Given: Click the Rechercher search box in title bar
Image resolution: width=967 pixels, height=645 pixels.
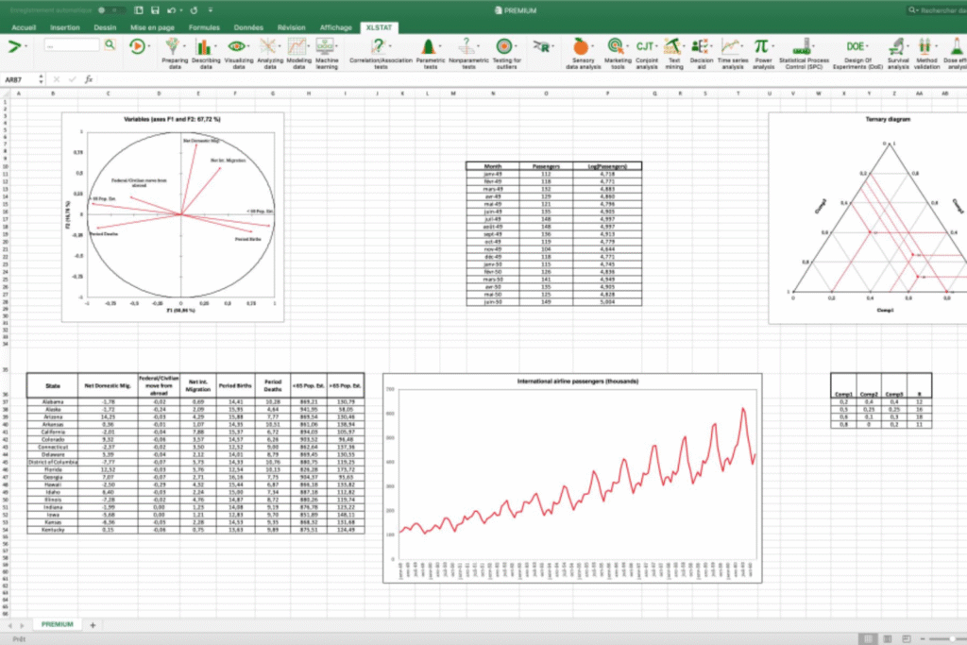Looking at the screenshot, I should point(936,9).
